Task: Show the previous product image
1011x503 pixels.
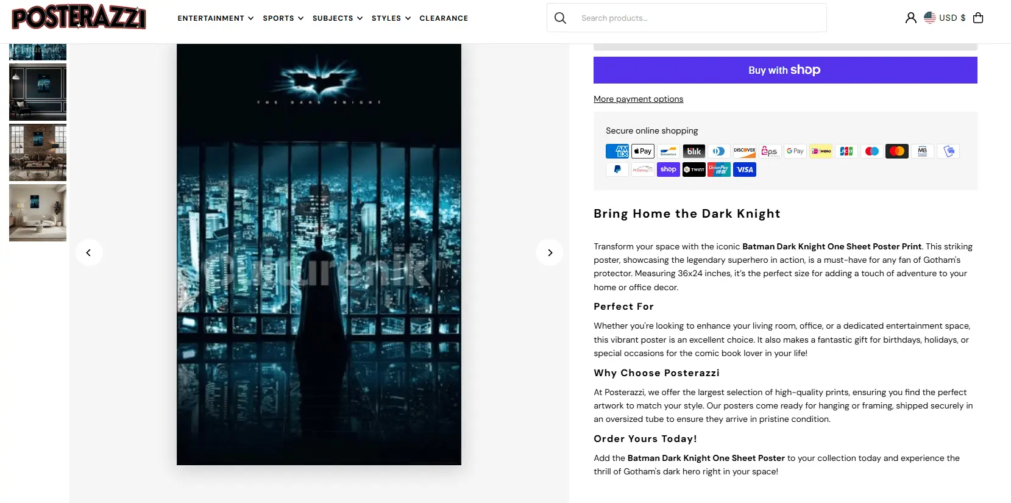Action: (89, 252)
